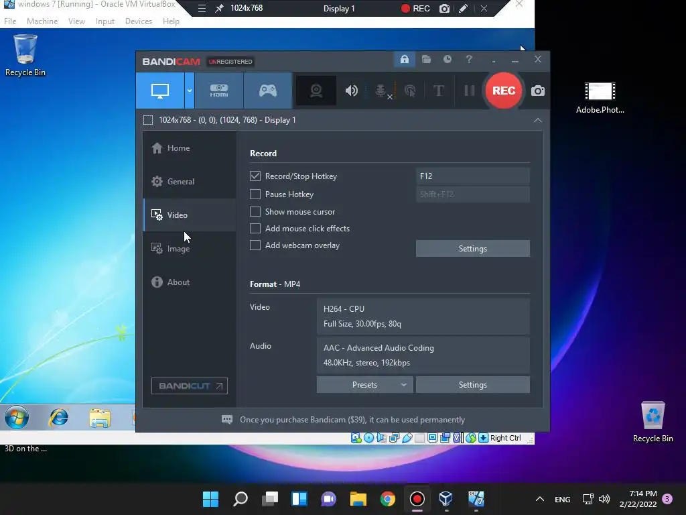The width and height of the screenshot is (686, 515).
Task: Click the Bandicam purchase message text
Action: tap(352, 420)
